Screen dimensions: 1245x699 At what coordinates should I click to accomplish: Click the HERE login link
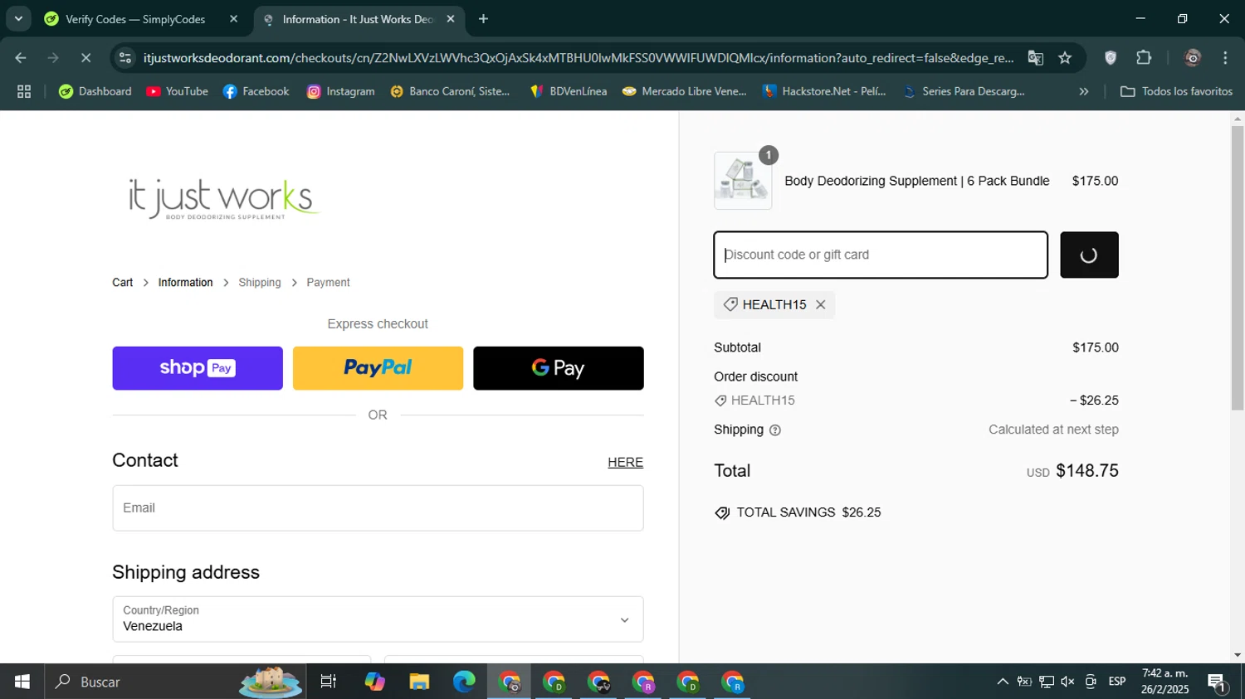pos(625,463)
